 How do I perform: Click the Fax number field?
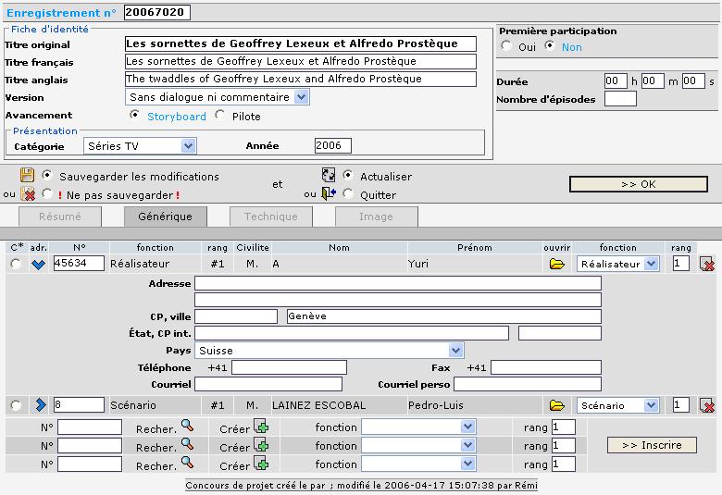pos(545,367)
